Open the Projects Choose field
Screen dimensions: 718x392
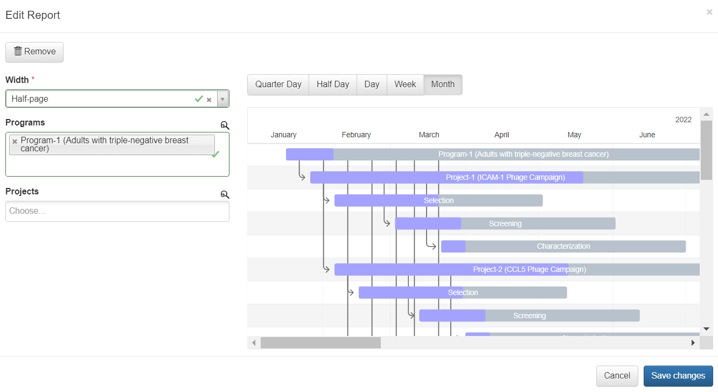pos(117,211)
